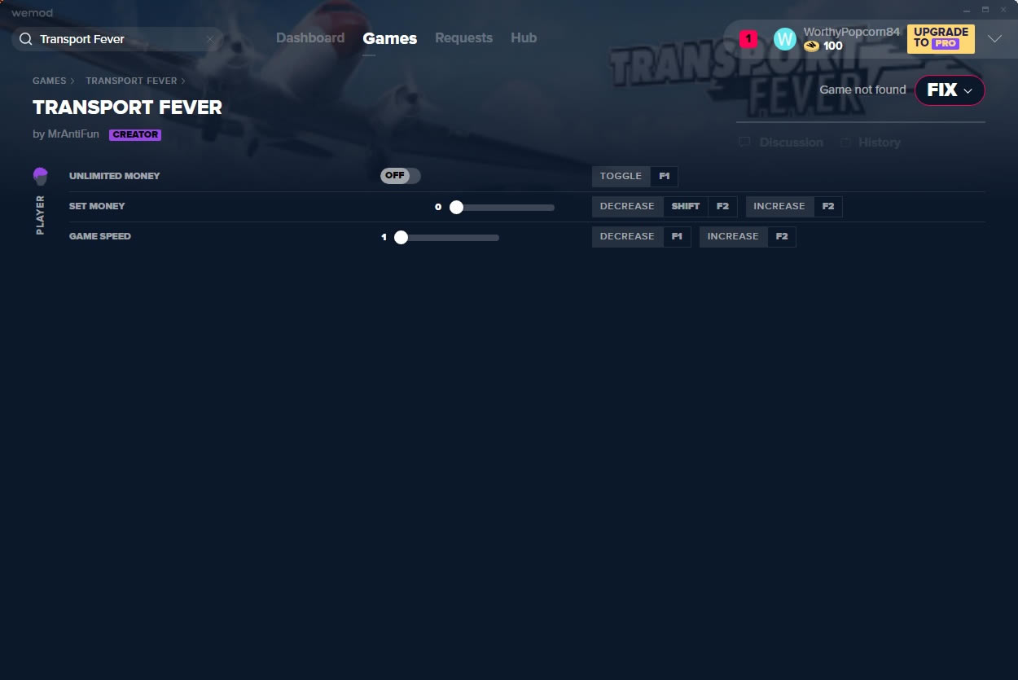Click the Unlimited Money F1 toggle hotkey
1018x680 pixels.
[664, 176]
